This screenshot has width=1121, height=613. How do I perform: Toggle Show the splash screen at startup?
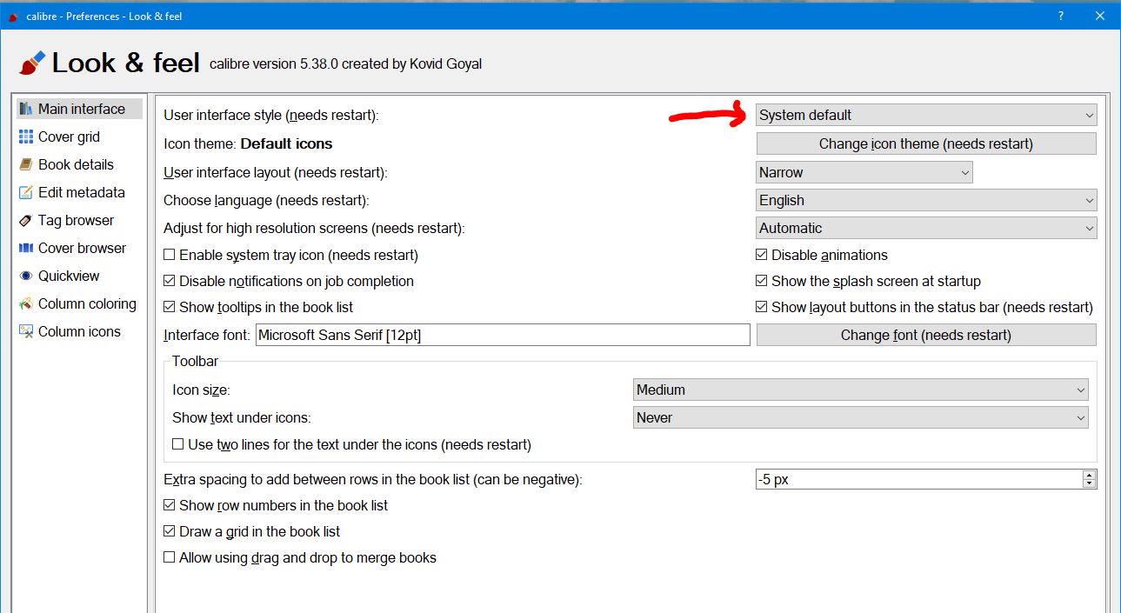click(762, 281)
